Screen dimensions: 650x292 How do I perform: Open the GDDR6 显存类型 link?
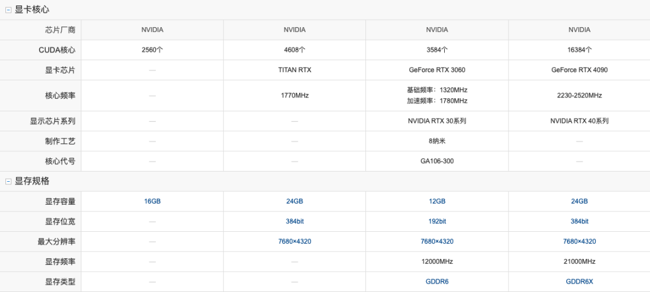click(437, 282)
